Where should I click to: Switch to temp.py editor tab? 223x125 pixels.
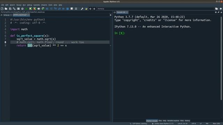(6, 15)
